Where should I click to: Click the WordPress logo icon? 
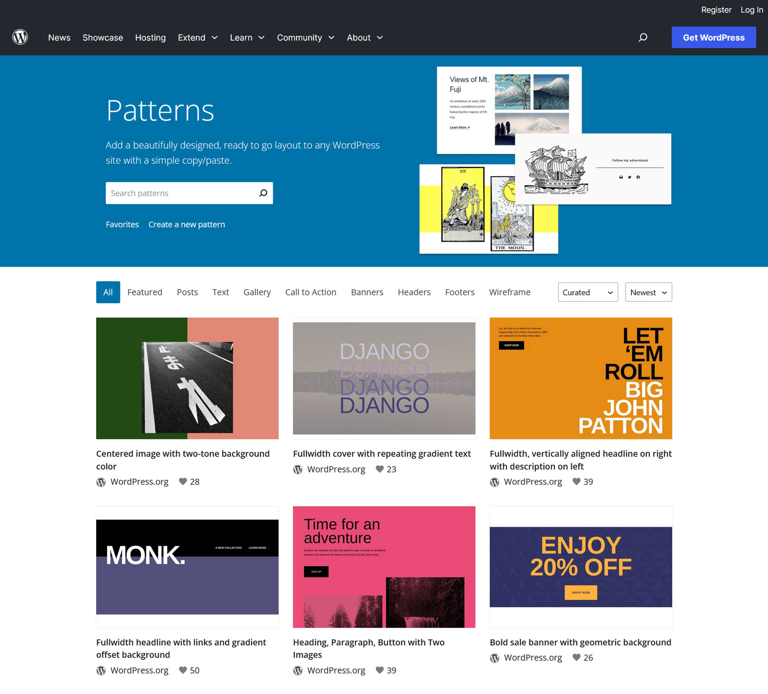(20, 37)
